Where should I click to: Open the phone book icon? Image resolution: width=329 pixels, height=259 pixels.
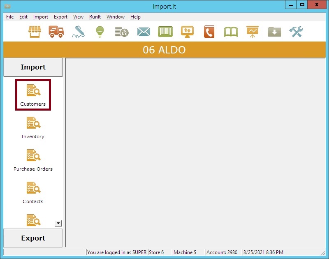209,32
